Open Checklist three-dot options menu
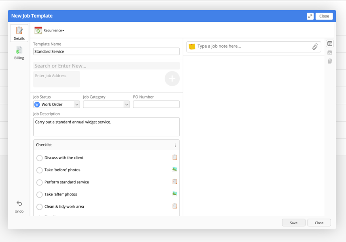346x242 pixels. coord(175,145)
